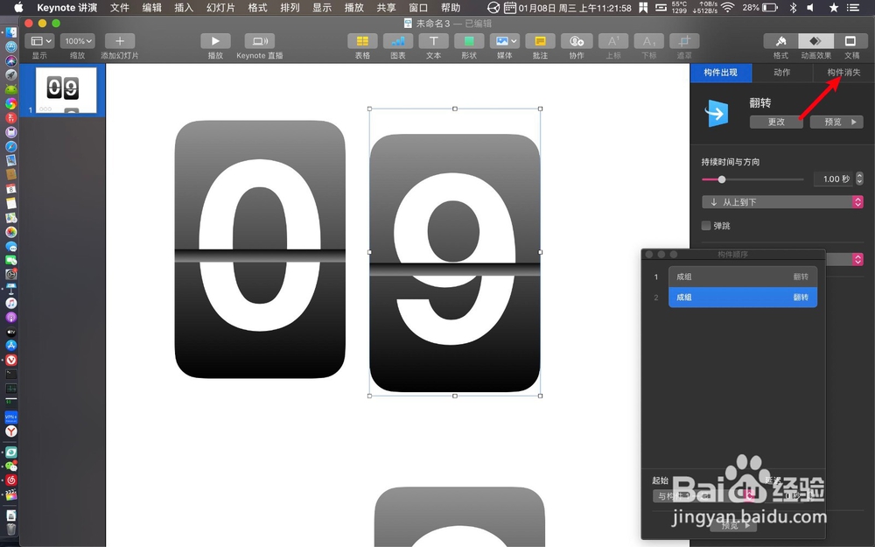
Task: Add a new slide with plus icon
Action: pyautogui.click(x=119, y=41)
